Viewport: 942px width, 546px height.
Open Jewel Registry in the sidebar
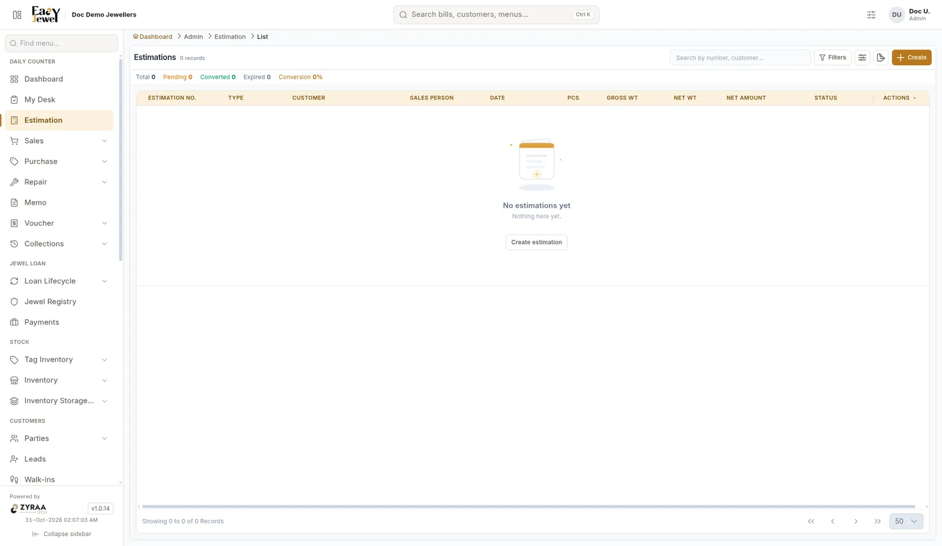click(59, 301)
